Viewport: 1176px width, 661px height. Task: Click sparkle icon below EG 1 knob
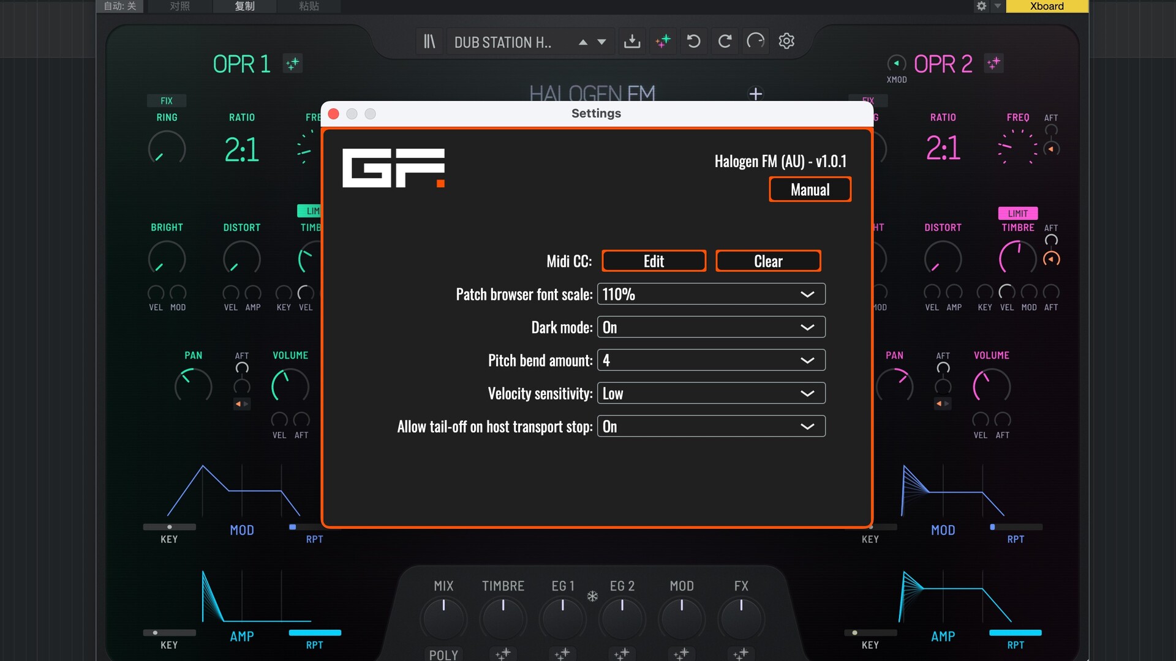pyautogui.click(x=562, y=654)
